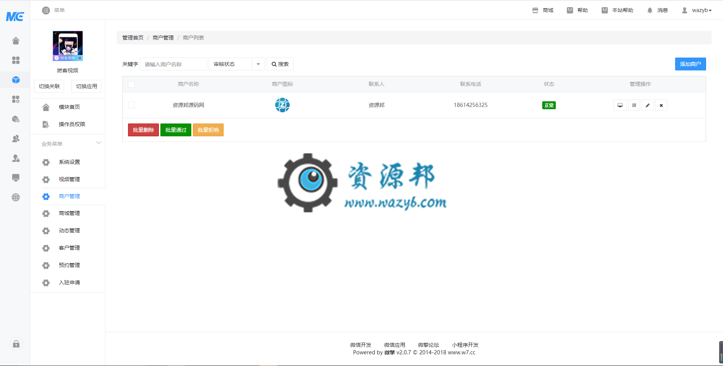The image size is (723, 366).
Task: Click the X delete icon for 资源邦源码网
Action: coord(661,105)
